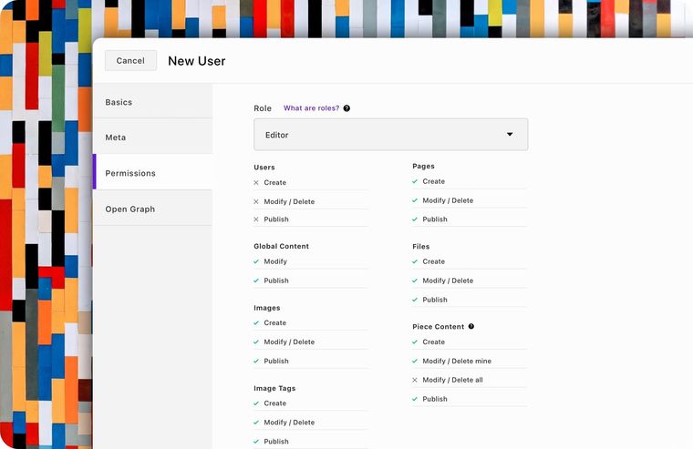Click the checkmark for Pages Create
Image resolution: width=693 pixels, height=449 pixels.
415,181
